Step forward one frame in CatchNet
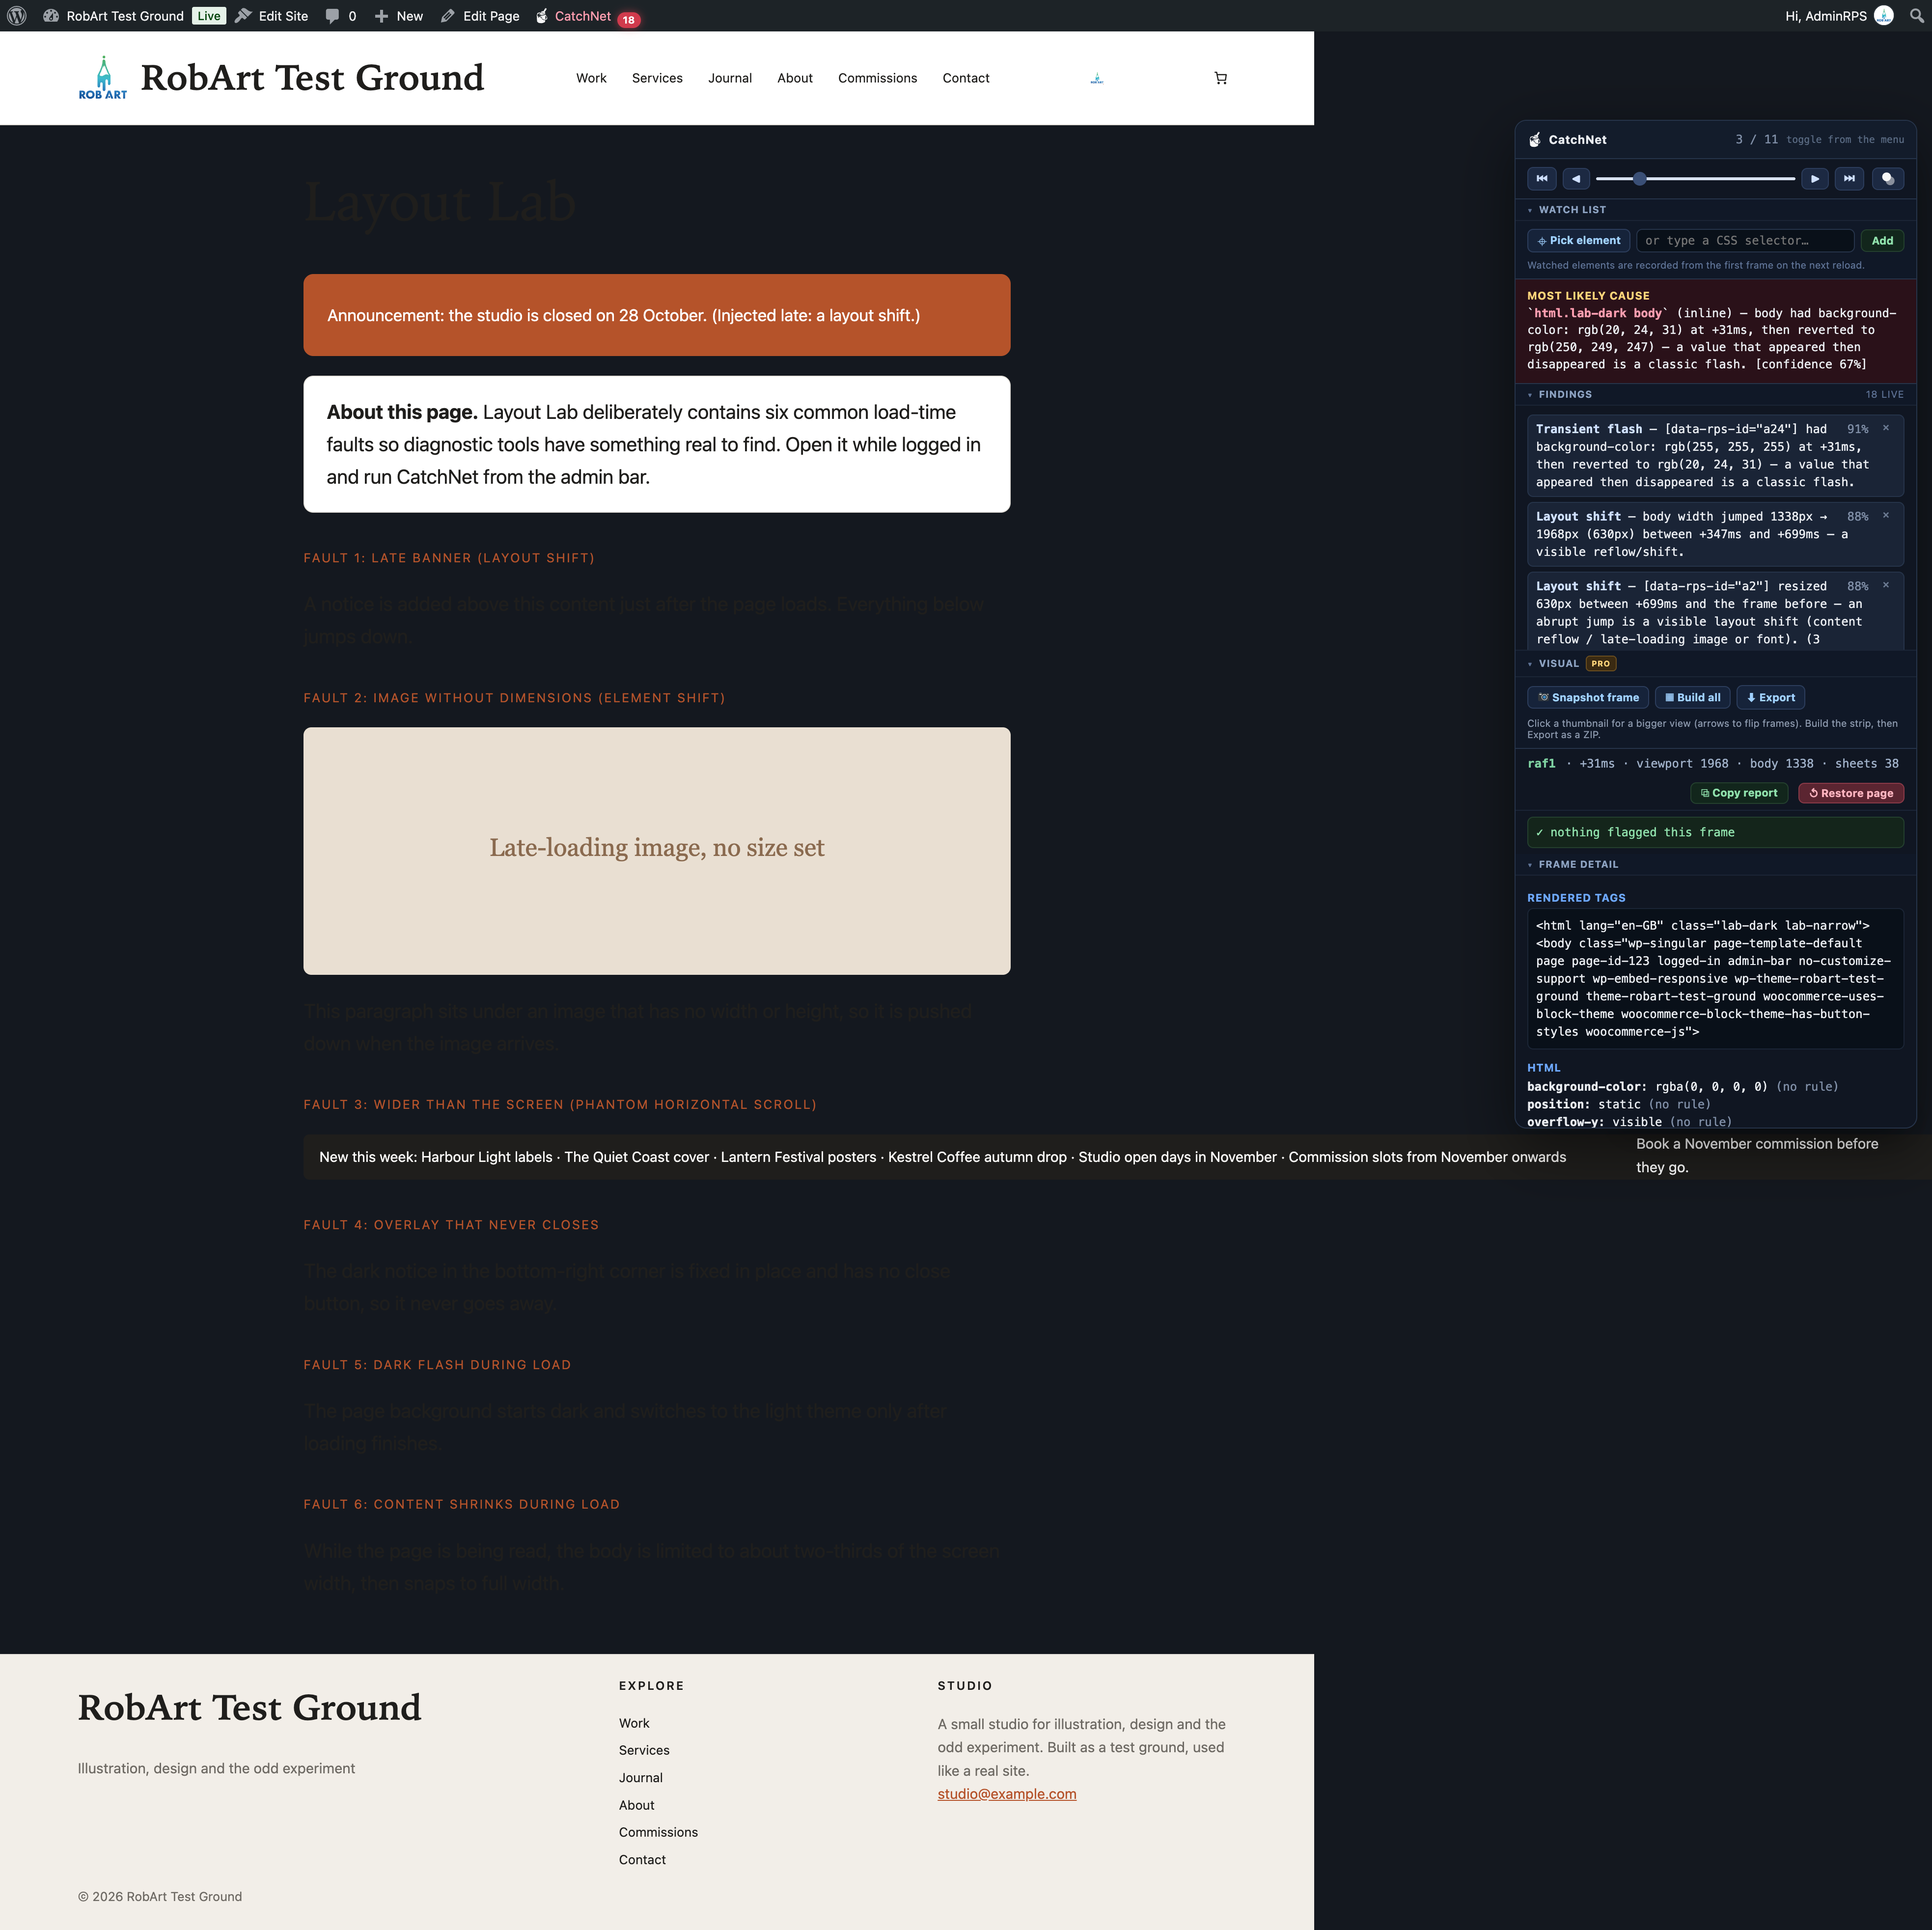The height and width of the screenshot is (1930, 1932). point(1815,179)
